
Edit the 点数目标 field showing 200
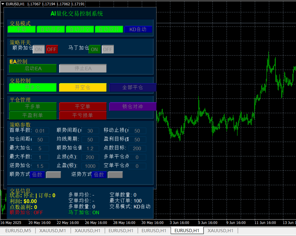click(137, 148)
